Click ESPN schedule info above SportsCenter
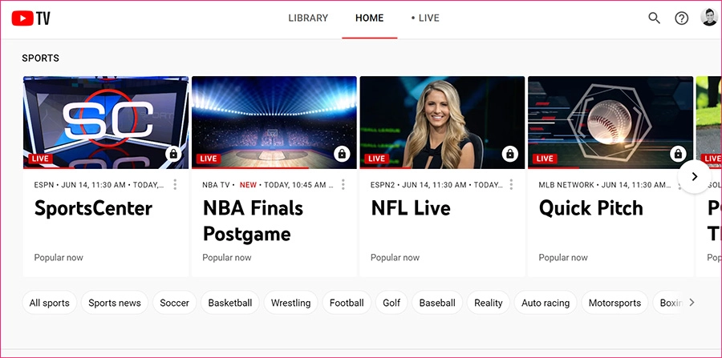Image resolution: width=722 pixels, height=358 pixels. click(x=99, y=185)
